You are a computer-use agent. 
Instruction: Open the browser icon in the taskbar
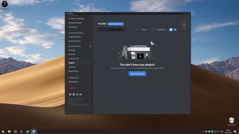click(28, 131)
